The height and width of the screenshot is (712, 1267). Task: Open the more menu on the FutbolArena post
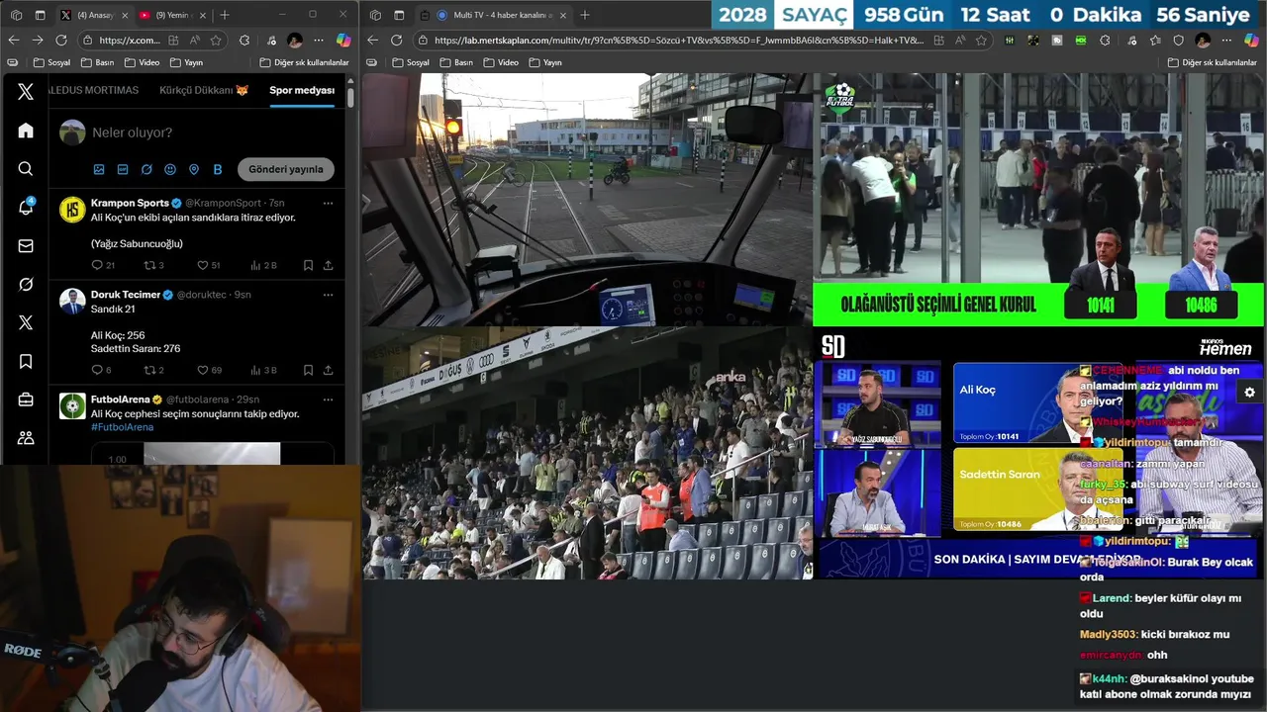[x=328, y=400]
